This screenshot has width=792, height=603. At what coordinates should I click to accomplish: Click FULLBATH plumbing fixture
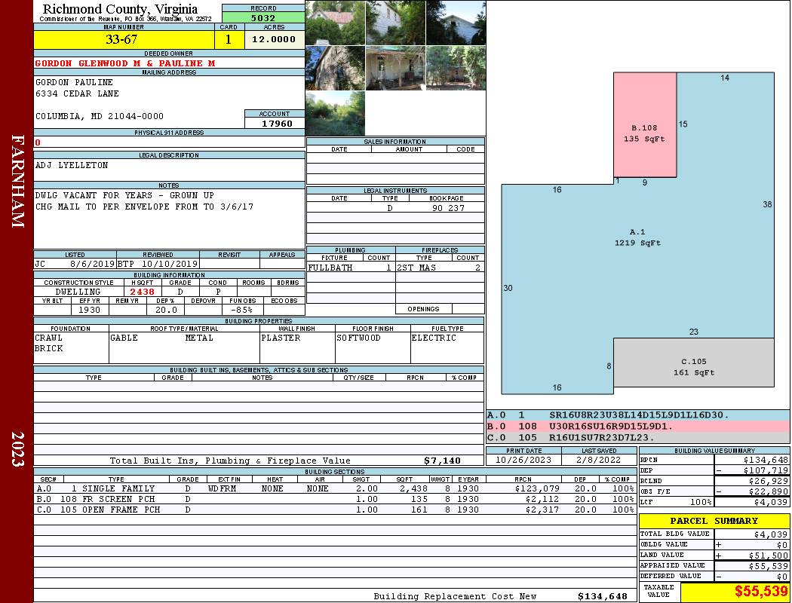pos(330,268)
